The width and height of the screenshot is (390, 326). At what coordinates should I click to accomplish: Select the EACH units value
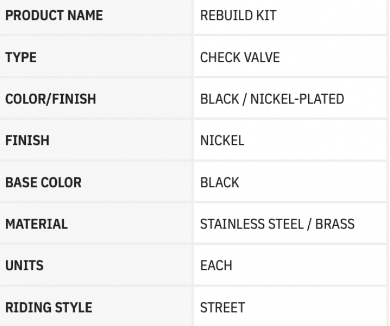(216, 265)
